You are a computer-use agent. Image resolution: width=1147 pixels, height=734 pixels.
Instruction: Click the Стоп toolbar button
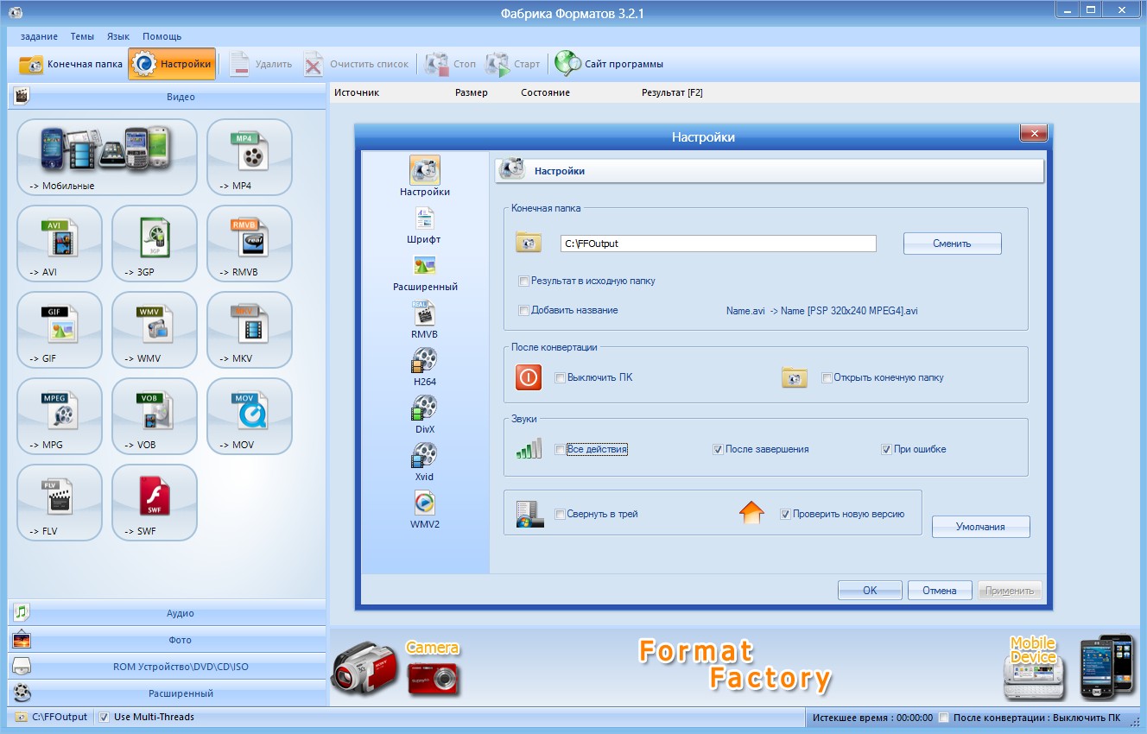click(451, 64)
